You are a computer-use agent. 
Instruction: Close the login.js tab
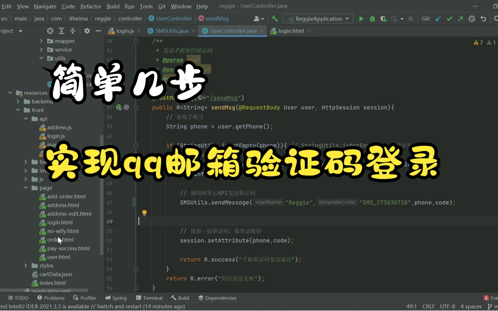point(139,31)
